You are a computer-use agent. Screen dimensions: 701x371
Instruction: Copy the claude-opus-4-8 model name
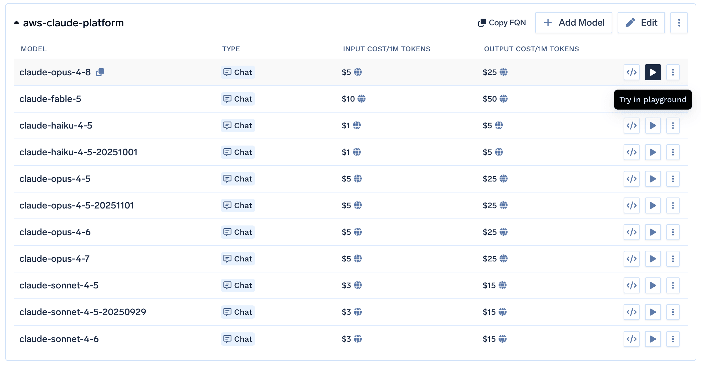tap(100, 72)
